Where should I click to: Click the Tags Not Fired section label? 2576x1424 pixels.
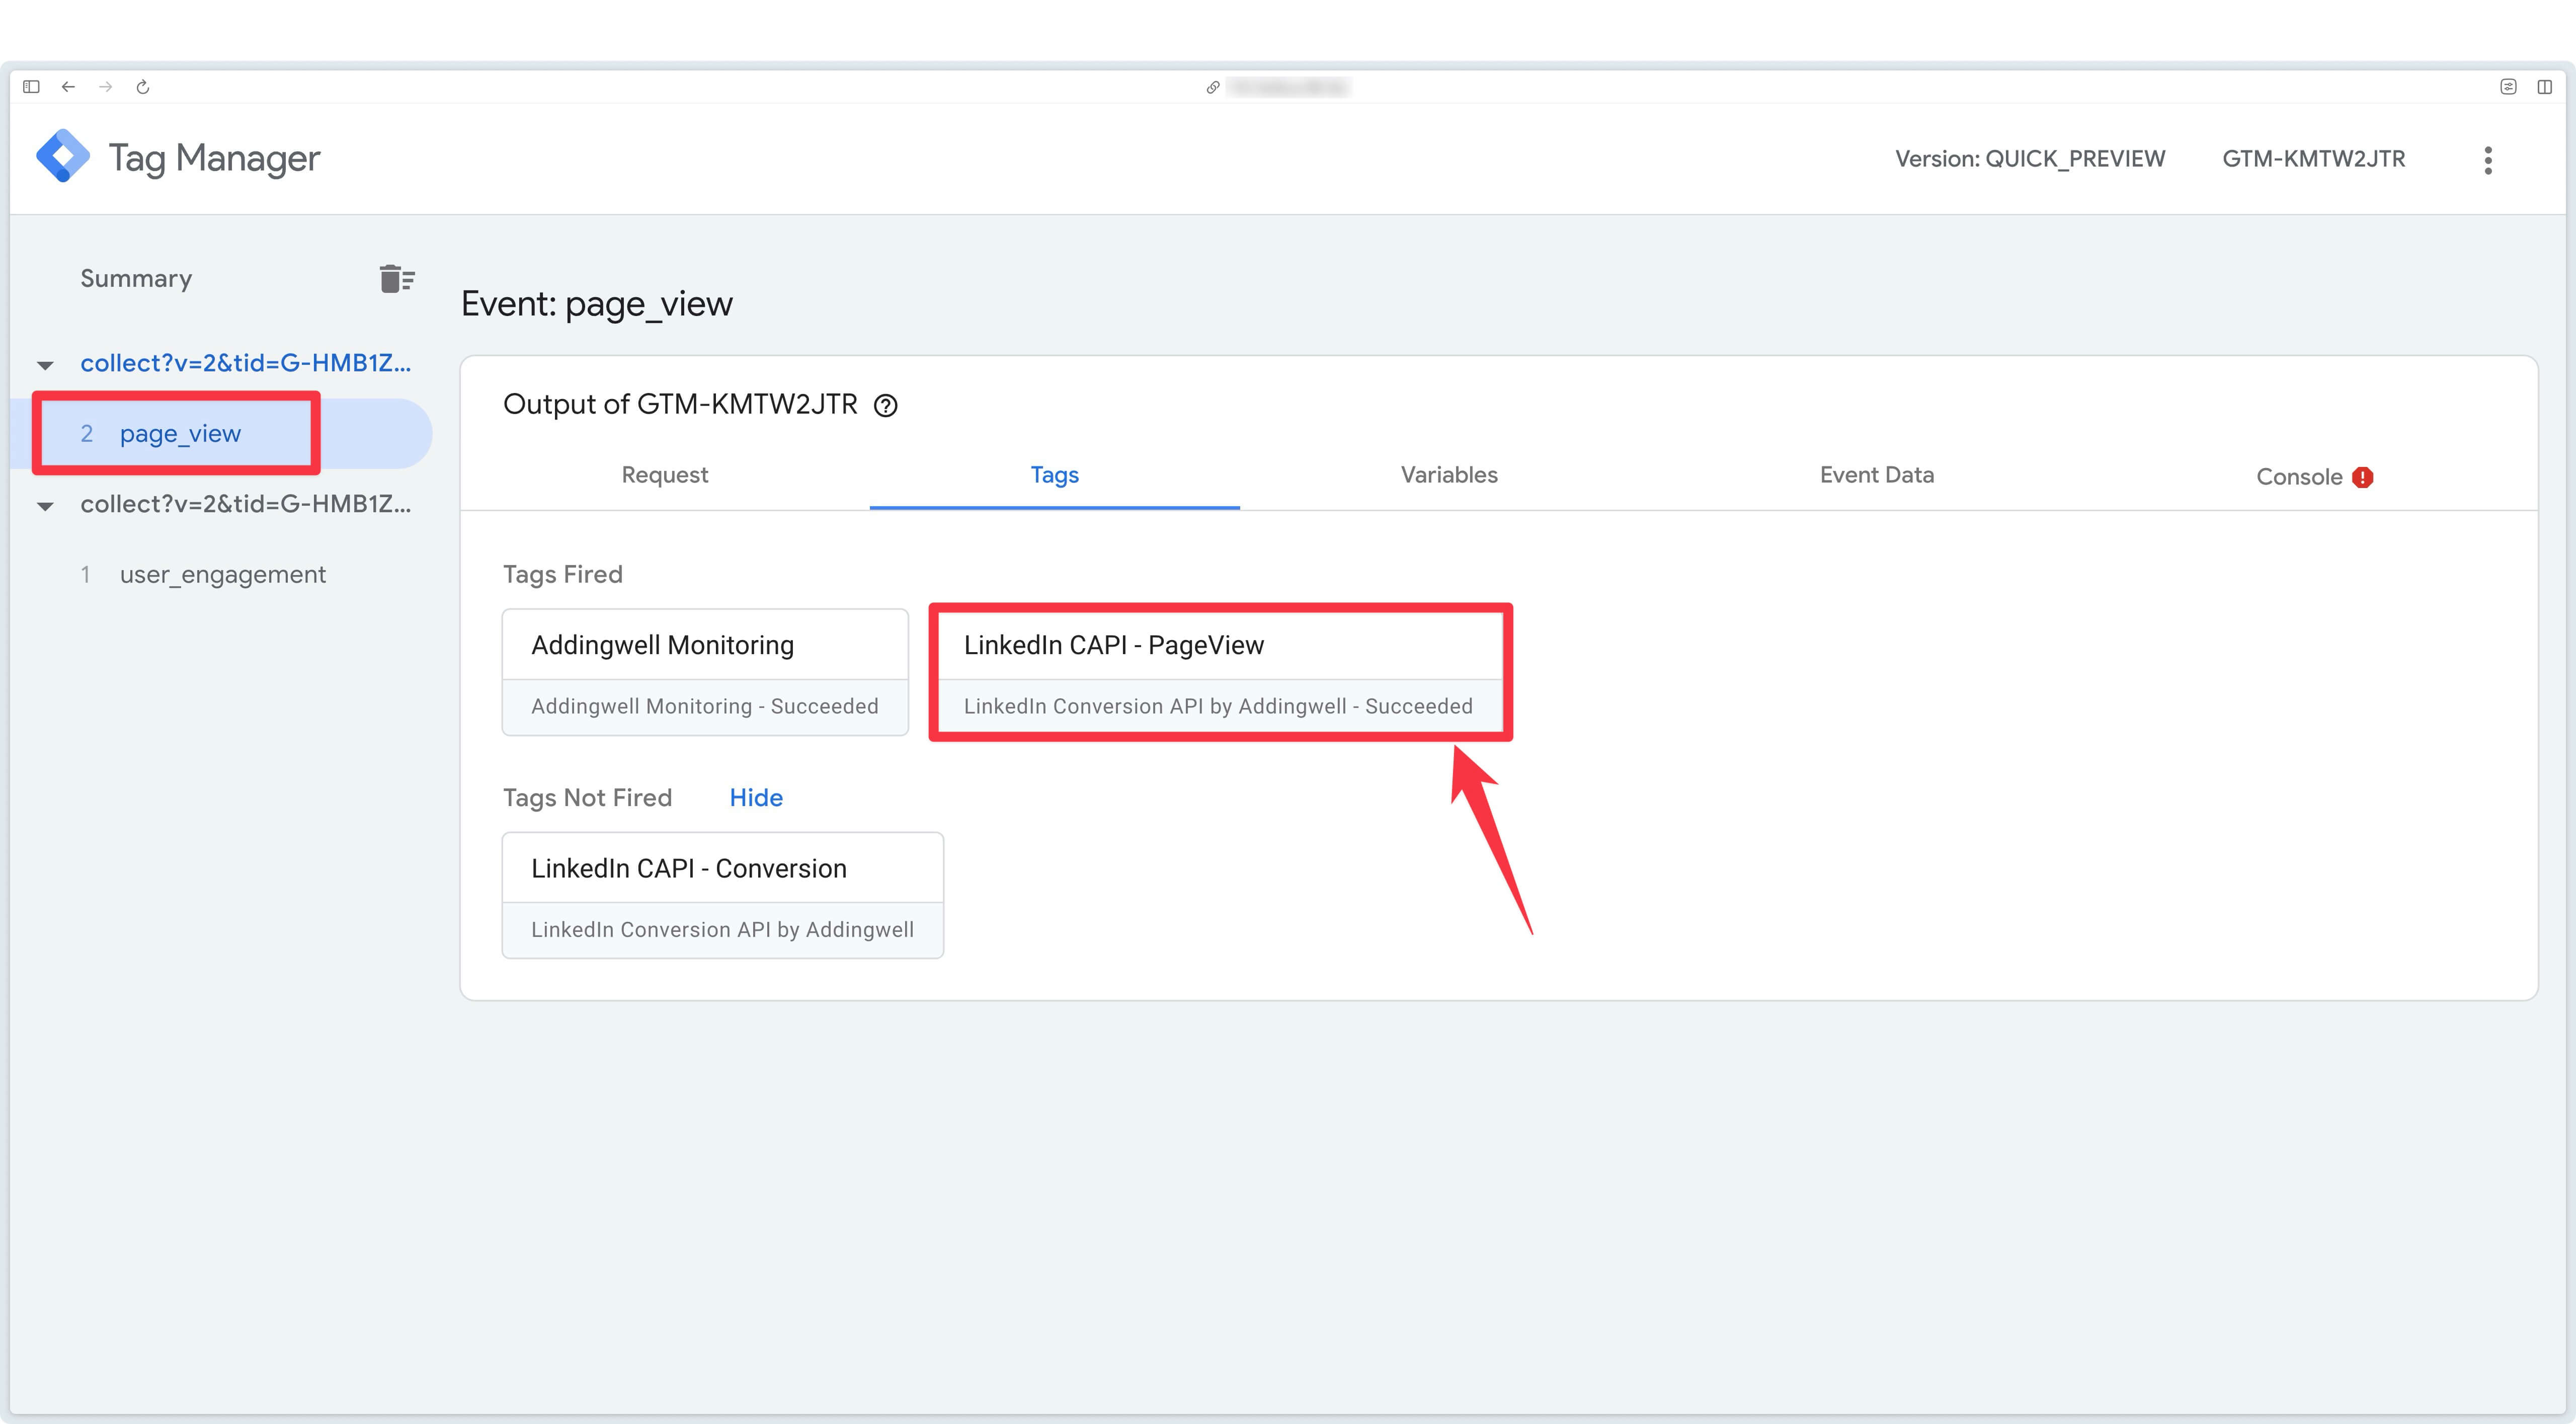point(587,797)
